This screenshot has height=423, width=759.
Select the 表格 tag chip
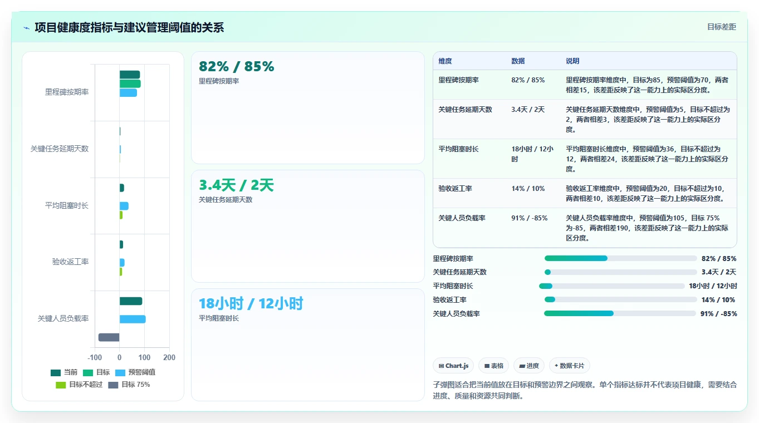click(493, 366)
